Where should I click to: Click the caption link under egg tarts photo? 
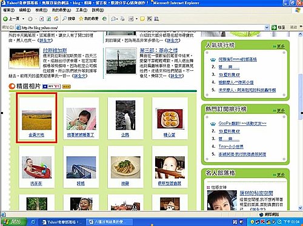(x=169, y=135)
